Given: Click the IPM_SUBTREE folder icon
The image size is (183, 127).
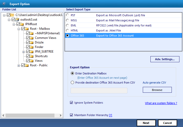Looking at the screenshot, I should (32, 52).
